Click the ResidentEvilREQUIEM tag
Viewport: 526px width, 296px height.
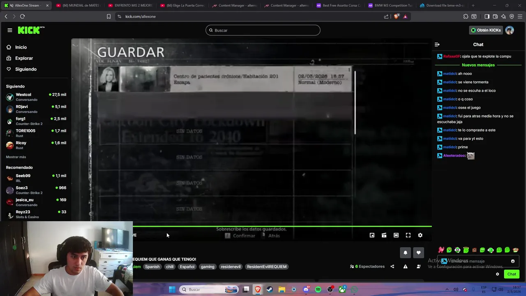tap(267, 267)
